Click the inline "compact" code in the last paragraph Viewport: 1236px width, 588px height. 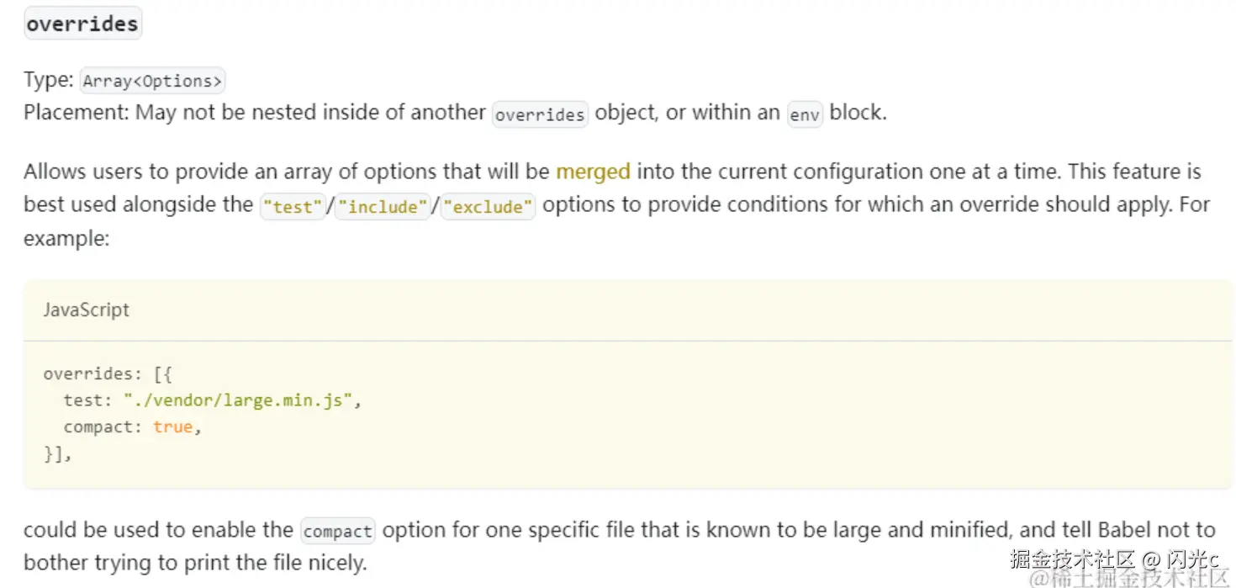point(338,532)
